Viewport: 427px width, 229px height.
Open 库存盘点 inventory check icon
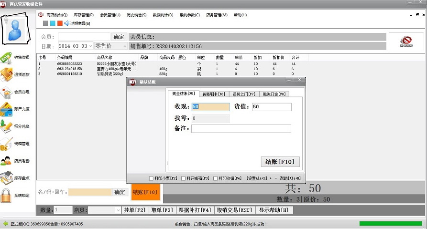point(7,178)
